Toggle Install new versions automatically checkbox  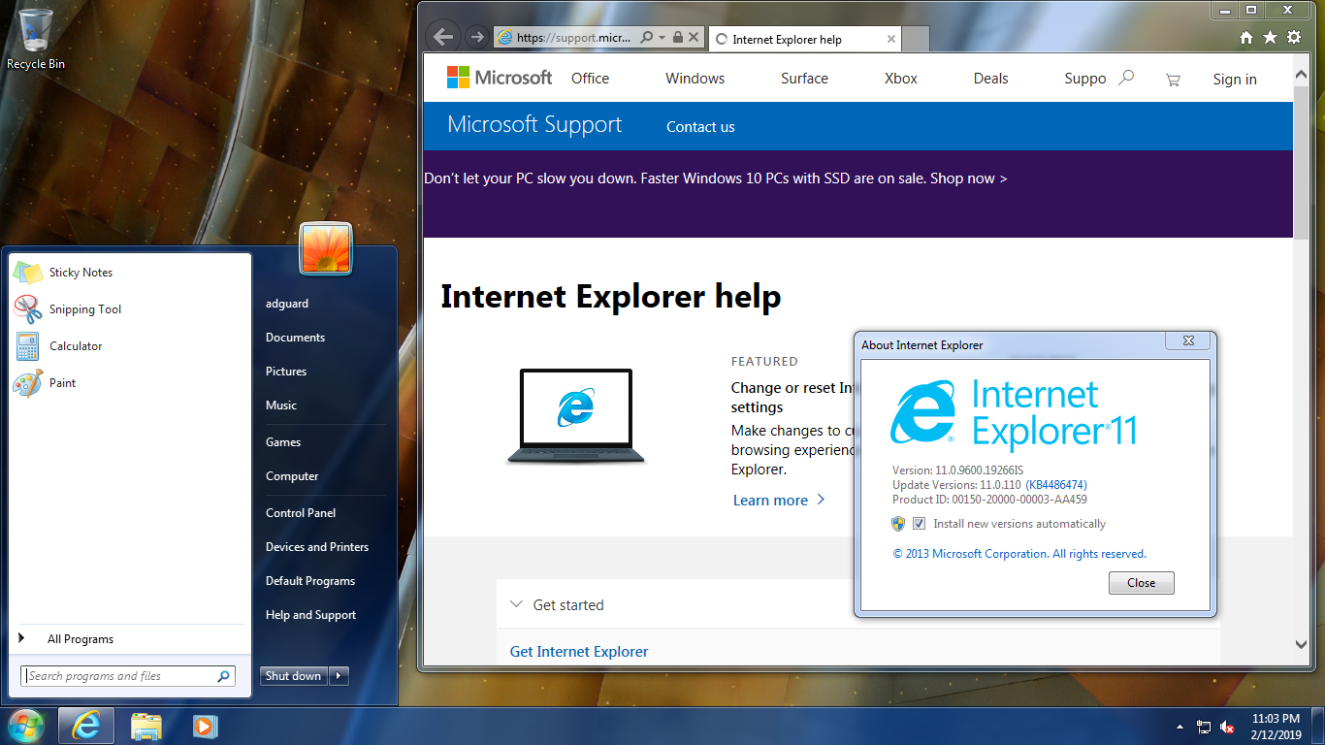(919, 524)
